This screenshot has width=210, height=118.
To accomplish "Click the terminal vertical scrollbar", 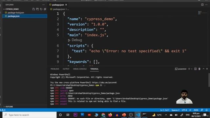I will click(209, 80).
